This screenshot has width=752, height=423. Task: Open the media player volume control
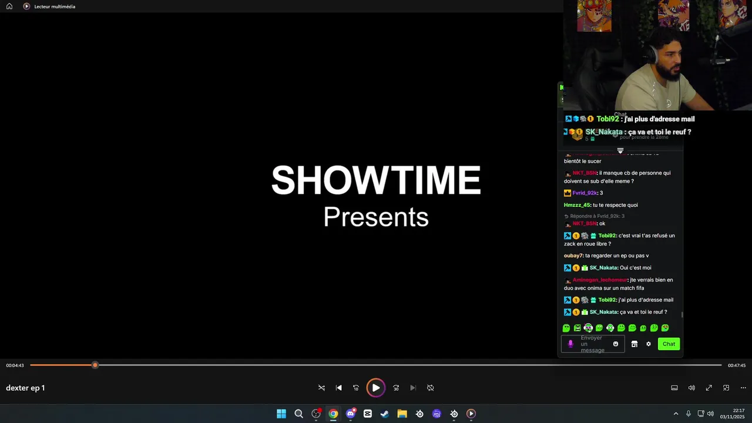[x=691, y=388]
